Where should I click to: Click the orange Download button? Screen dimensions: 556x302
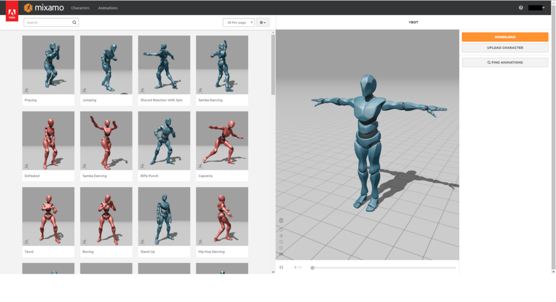click(505, 37)
